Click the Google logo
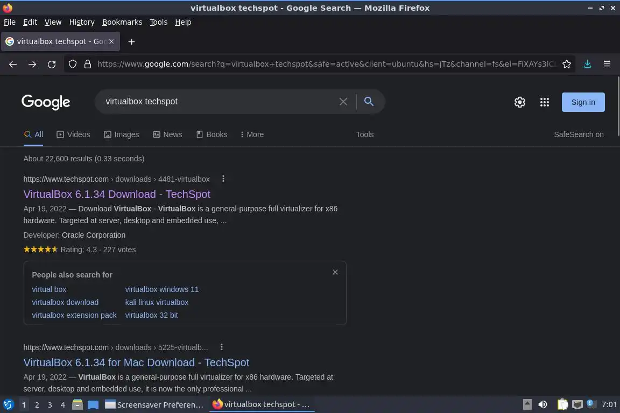The height and width of the screenshot is (413, 620). click(46, 102)
